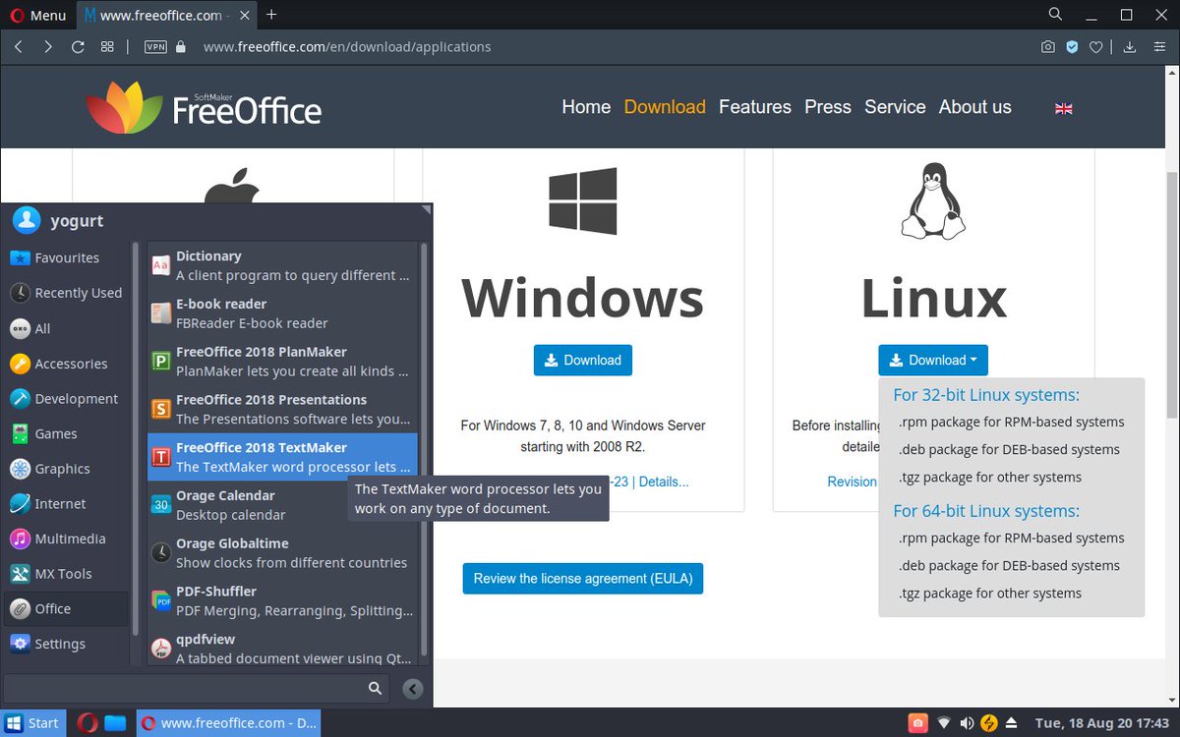1180x737 pixels.
Task: Go forward in browser history
Action: (48, 46)
